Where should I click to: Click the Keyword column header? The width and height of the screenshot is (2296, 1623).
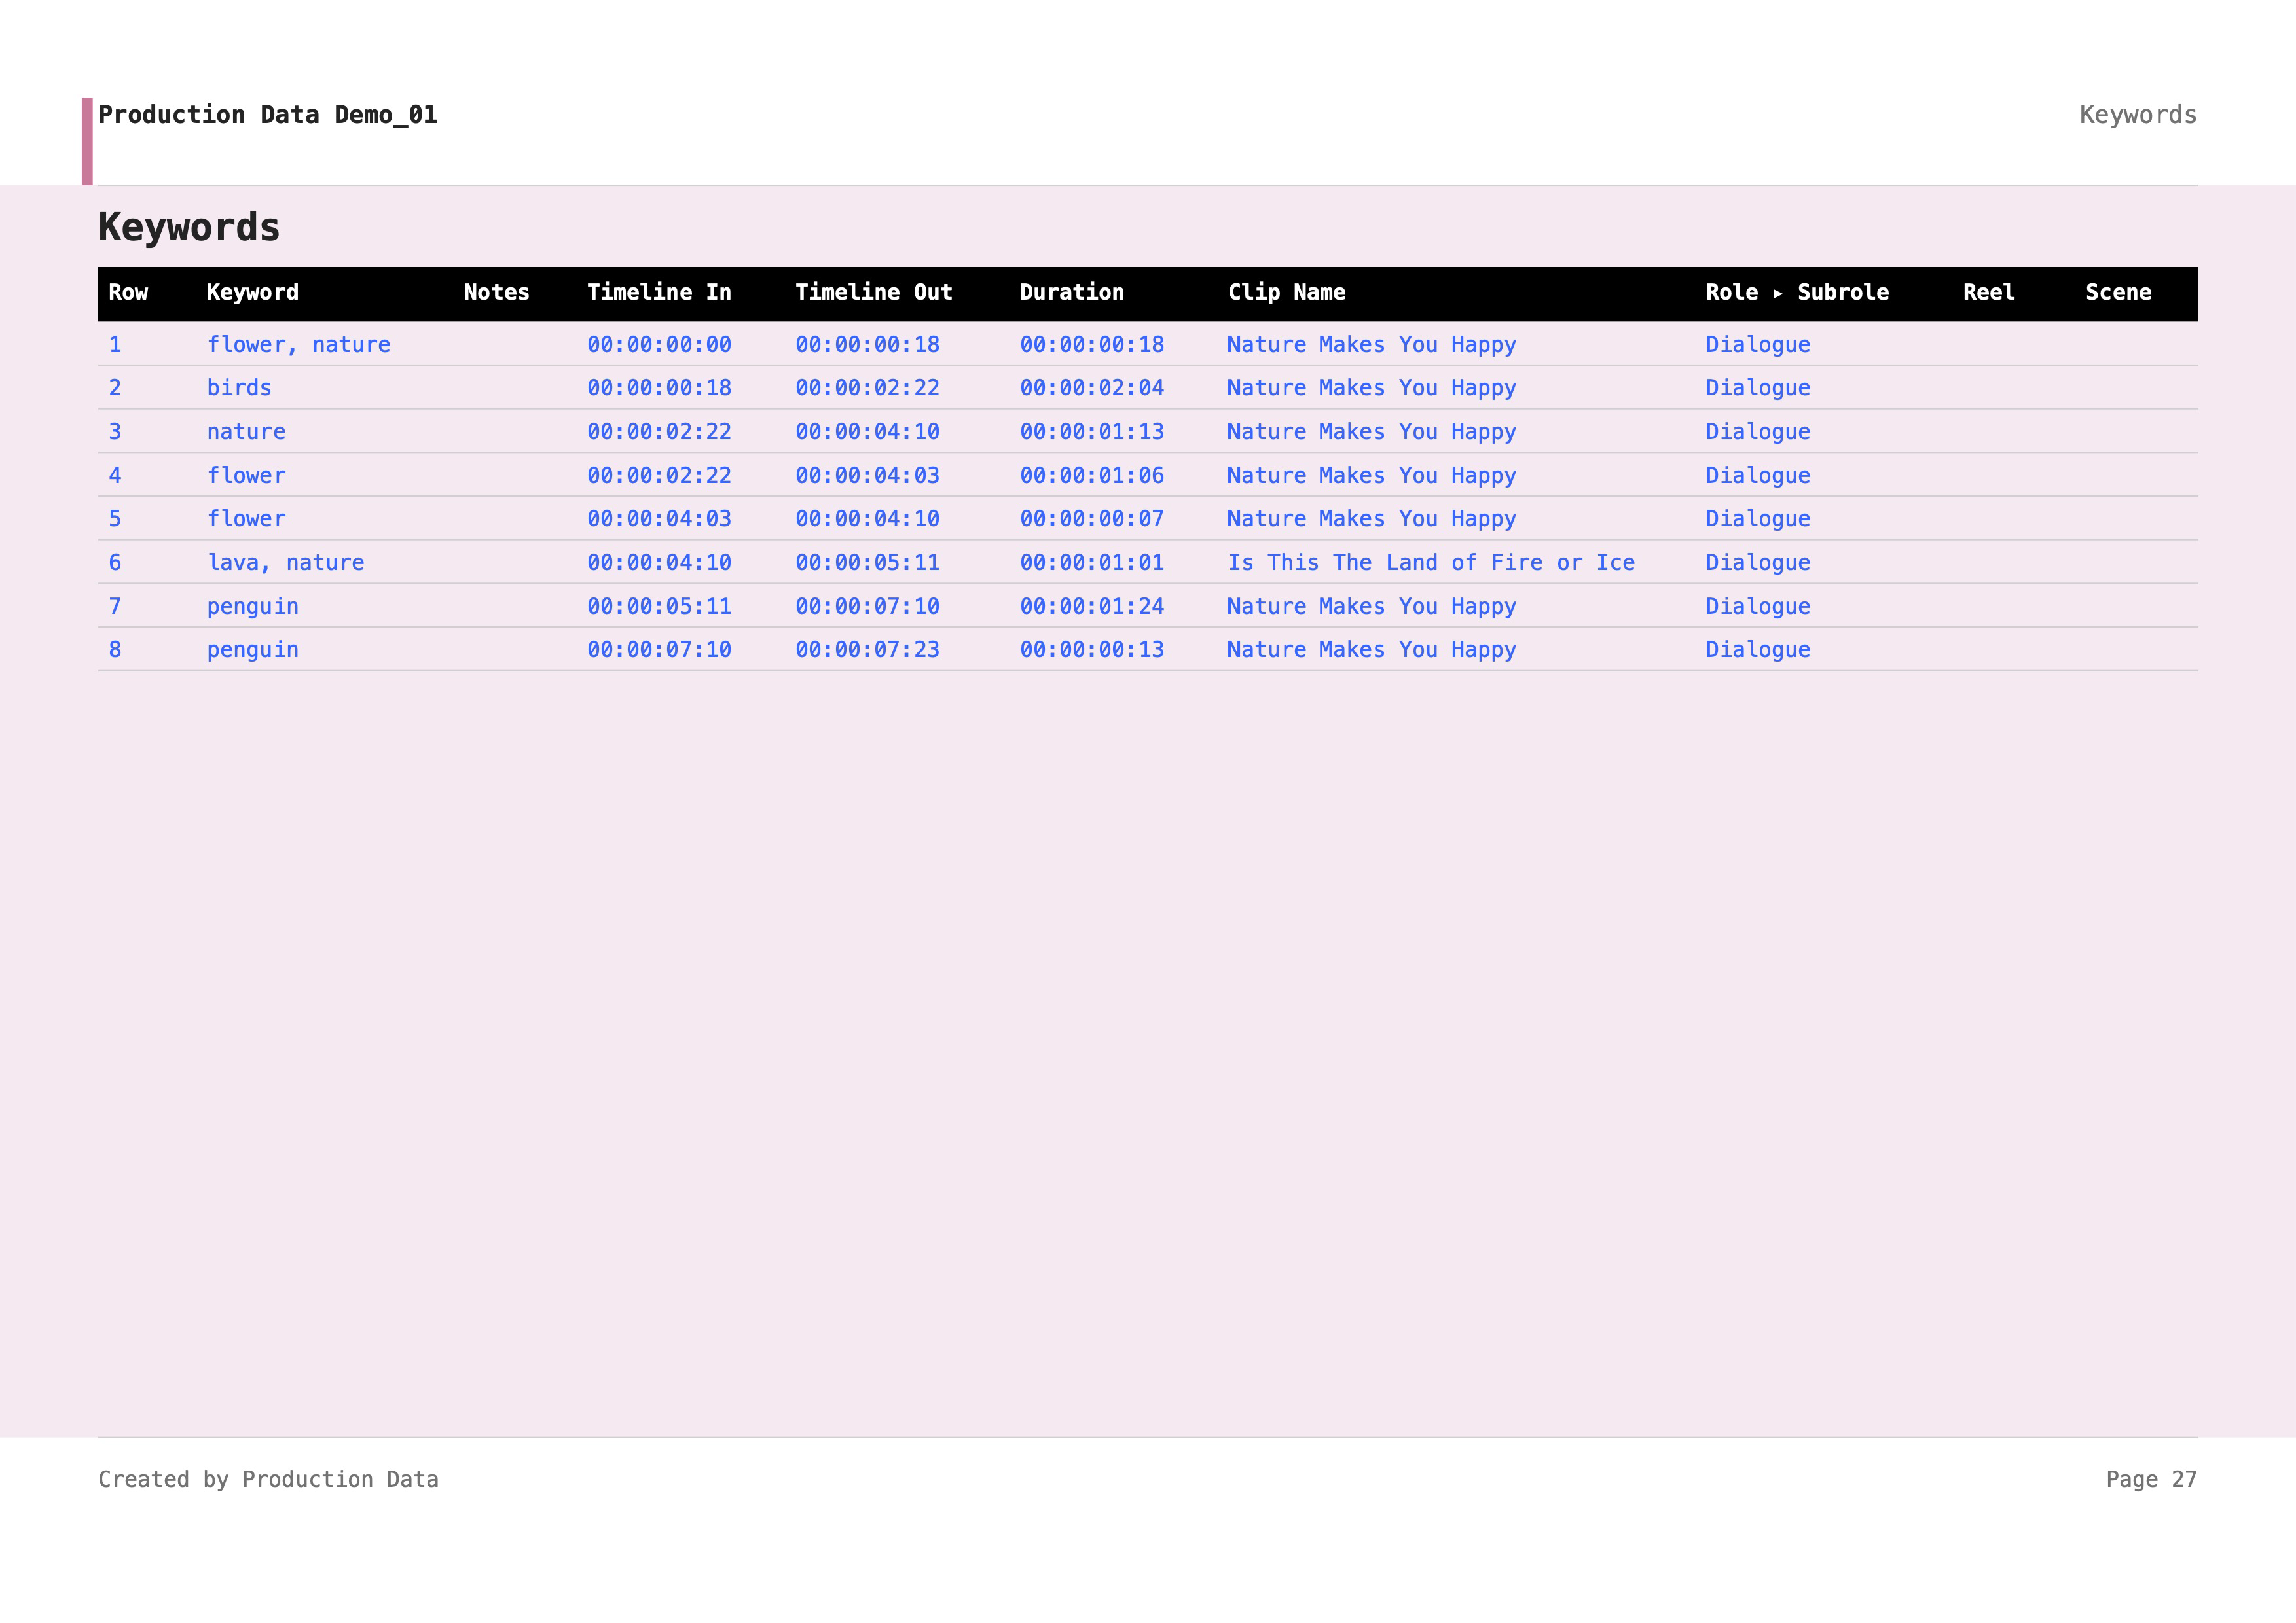pos(253,293)
